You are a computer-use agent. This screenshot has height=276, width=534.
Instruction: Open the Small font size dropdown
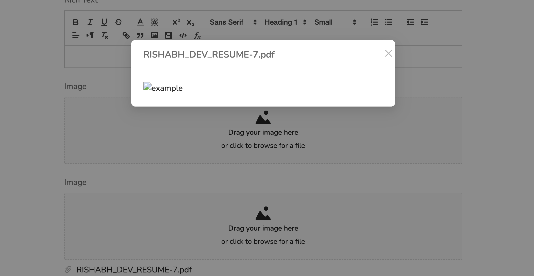335,22
